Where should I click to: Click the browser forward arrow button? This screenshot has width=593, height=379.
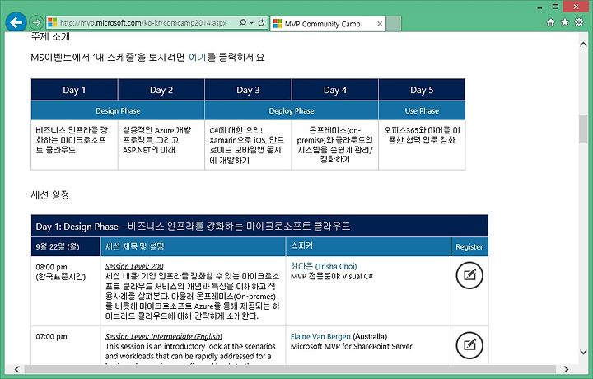coord(36,23)
